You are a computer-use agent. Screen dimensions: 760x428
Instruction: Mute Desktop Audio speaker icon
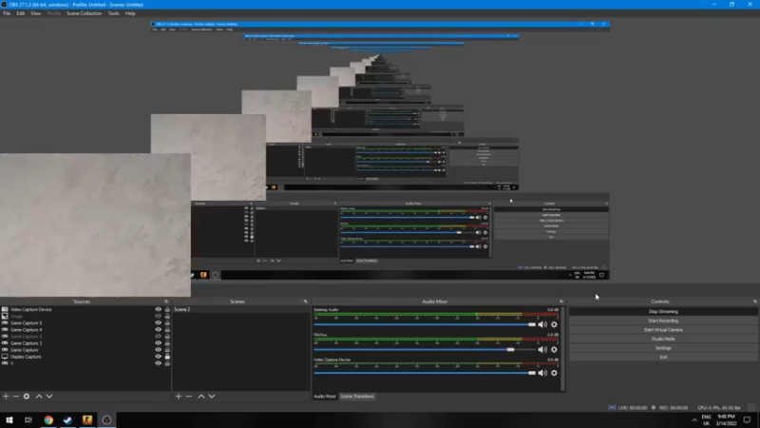tap(542, 324)
